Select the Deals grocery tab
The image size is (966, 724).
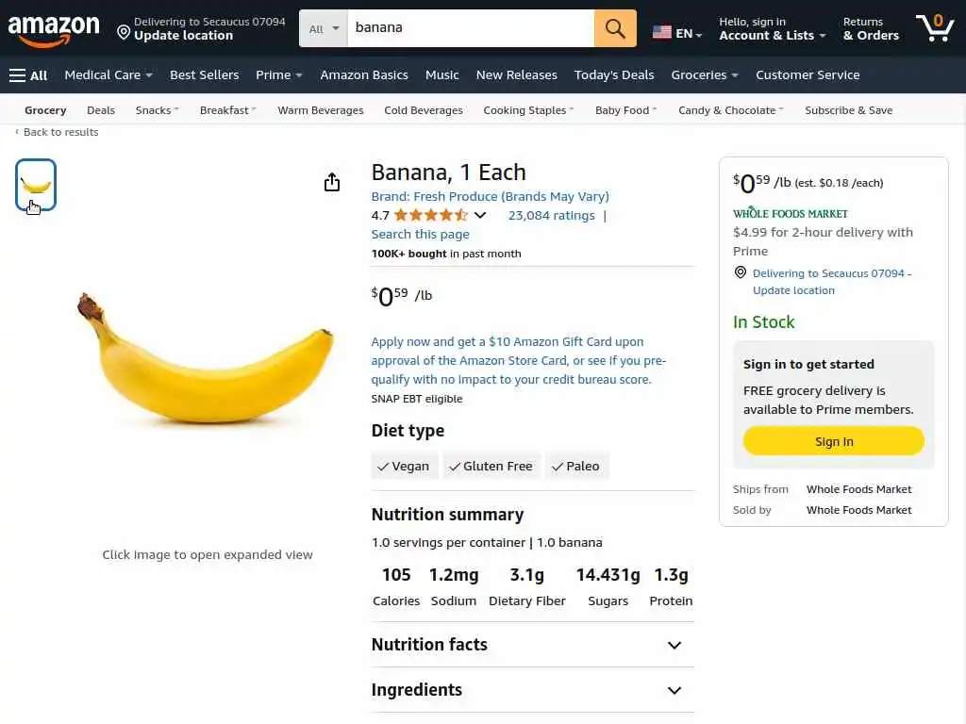101,110
